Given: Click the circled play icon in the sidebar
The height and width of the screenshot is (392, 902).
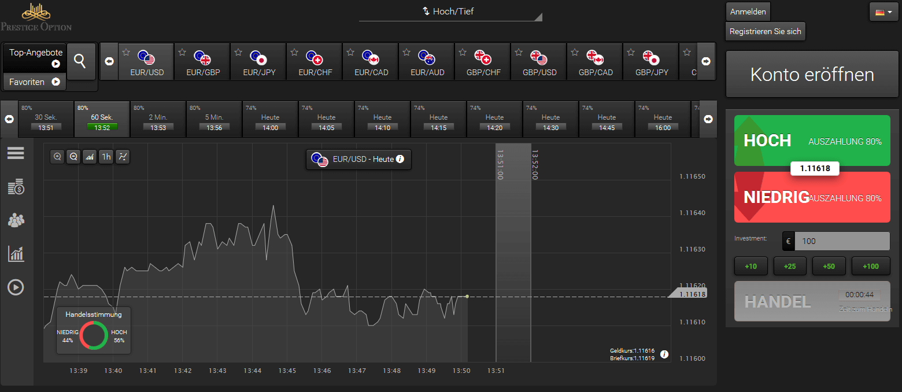Looking at the screenshot, I should [x=16, y=287].
